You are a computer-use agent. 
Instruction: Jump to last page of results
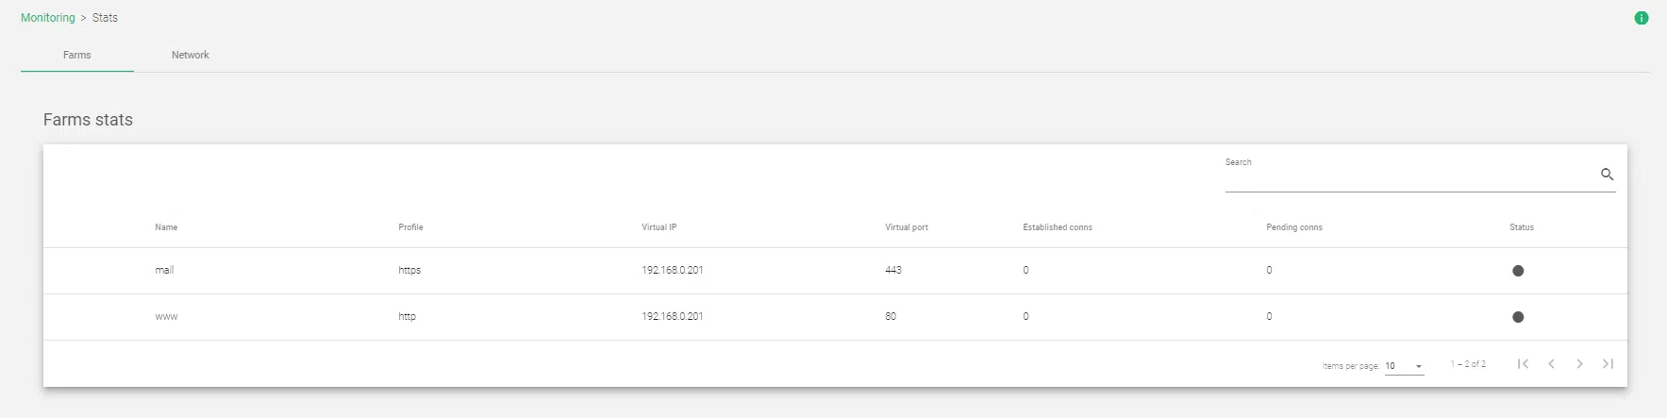[x=1608, y=364]
